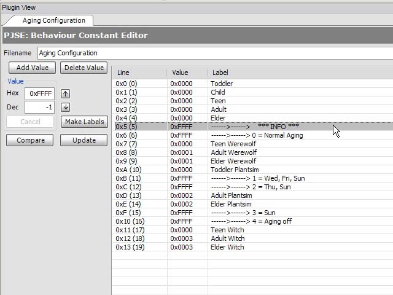Click the Compare button
Screen dimensions: 393x295
pos(31,140)
